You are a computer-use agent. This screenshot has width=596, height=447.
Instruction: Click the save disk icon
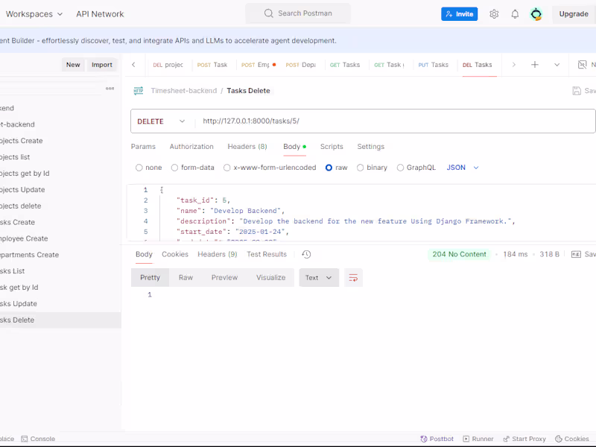pyautogui.click(x=577, y=91)
